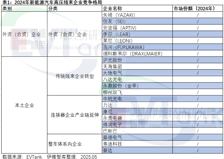
Task: Click the 传统线束企业转型 classification cell
Action: click(75, 76)
